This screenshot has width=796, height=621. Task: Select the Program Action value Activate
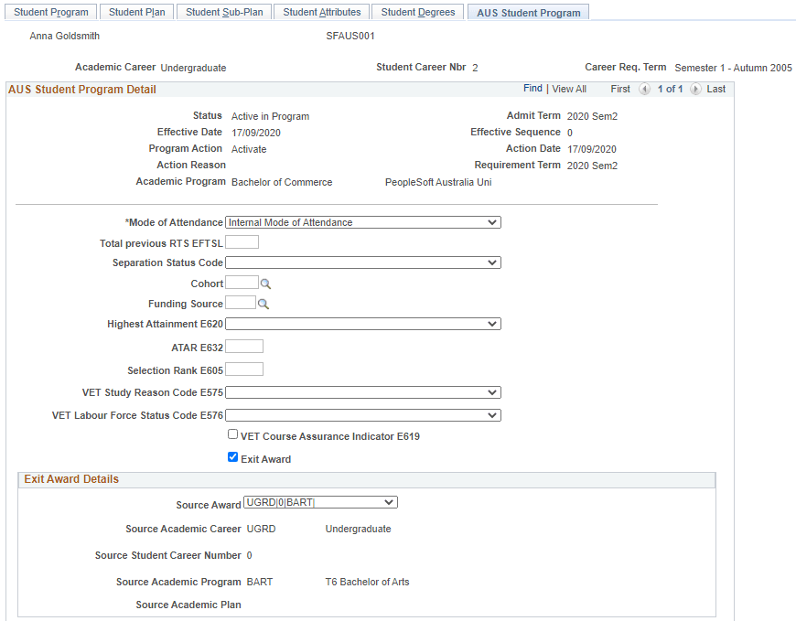[249, 149]
